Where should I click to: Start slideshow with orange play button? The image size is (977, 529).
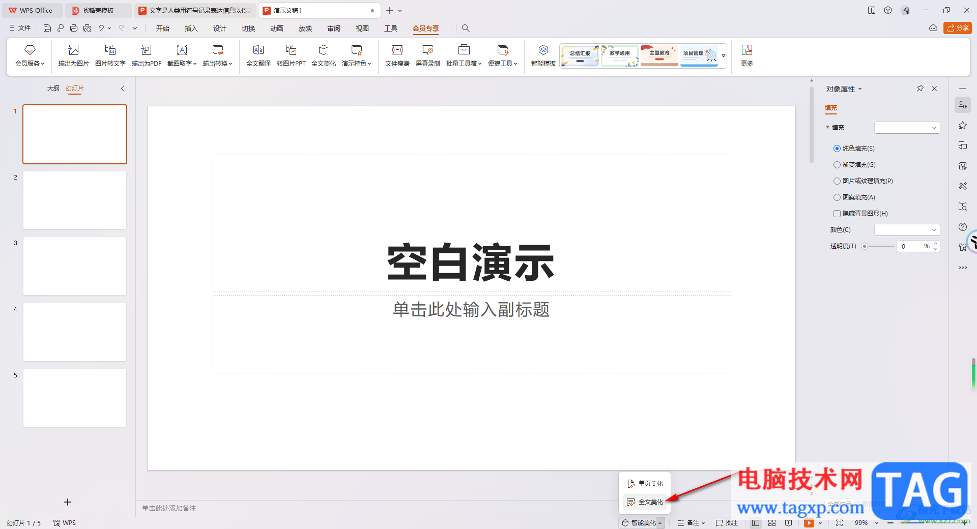coord(809,523)
